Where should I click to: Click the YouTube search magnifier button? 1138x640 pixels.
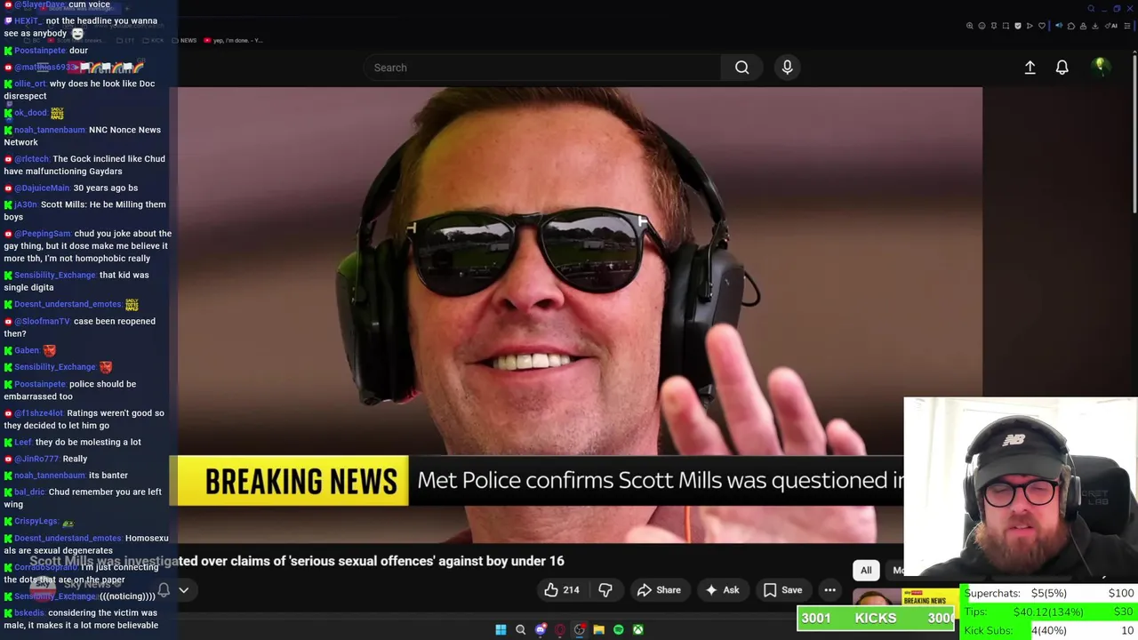[741, 68]
